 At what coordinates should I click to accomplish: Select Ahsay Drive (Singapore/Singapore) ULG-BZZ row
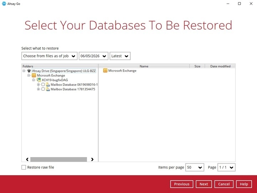(x=64, y=71)
